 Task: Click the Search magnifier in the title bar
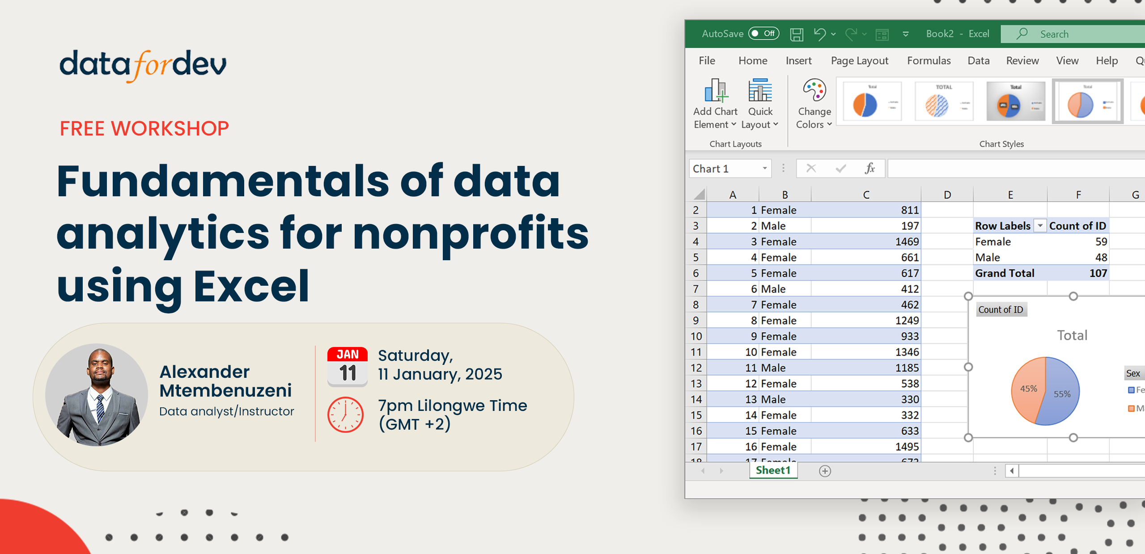click(x=1022, y=34)
